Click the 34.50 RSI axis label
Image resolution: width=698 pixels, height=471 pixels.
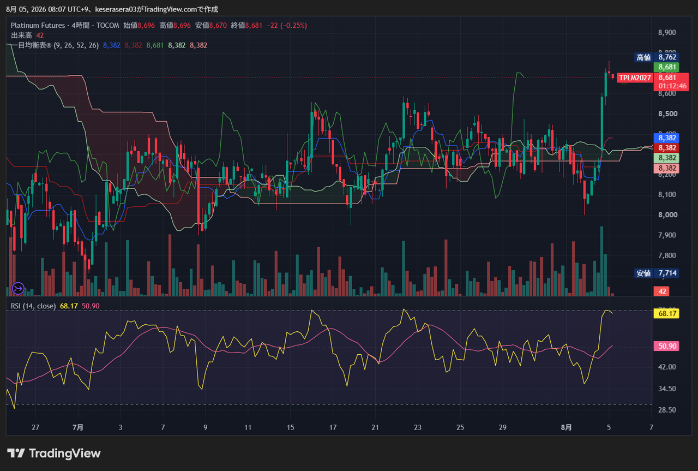(x=667, y=389)
